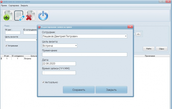172x109 pixels.
Task: Open the Сортировка menu
Action: (x=14, y=5)
